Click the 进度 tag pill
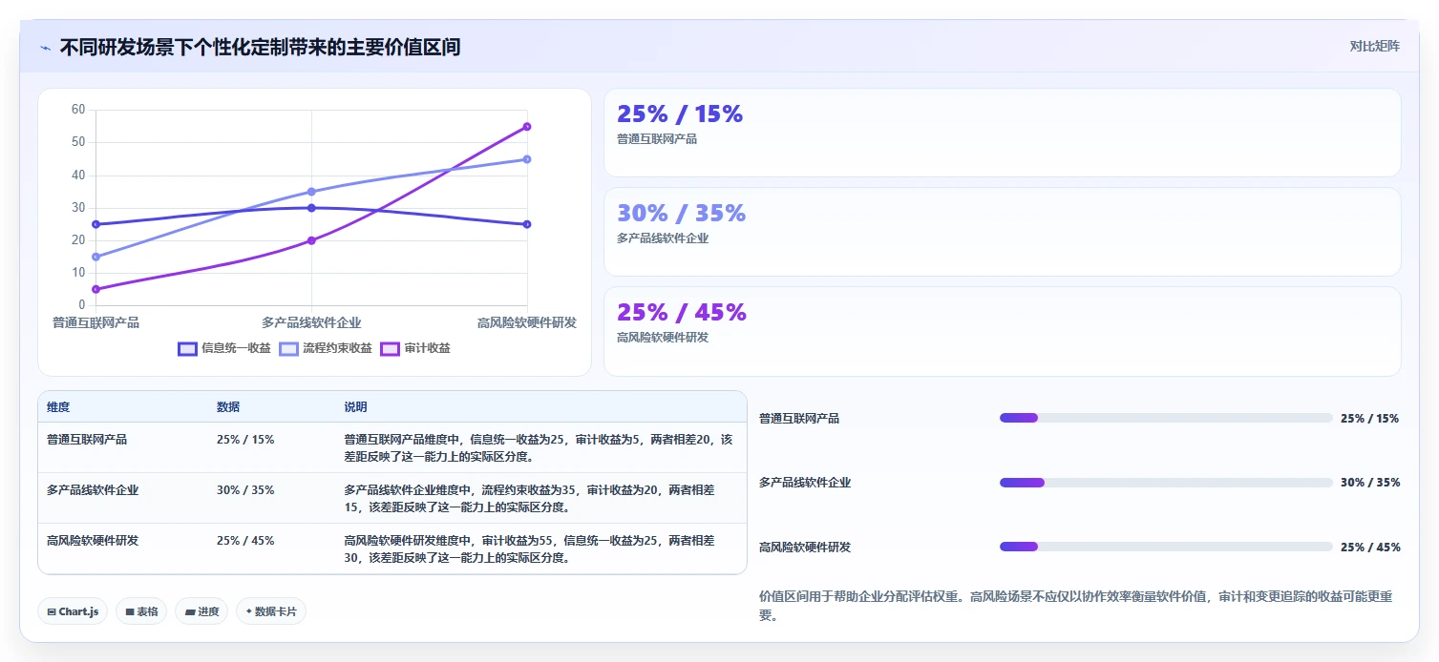The height and width of the screenshot is (662, 1439). (x=201, y=611)
